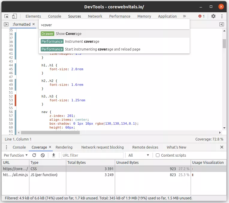Sort by the Type column header
The image size is (229, 203).
48,162
